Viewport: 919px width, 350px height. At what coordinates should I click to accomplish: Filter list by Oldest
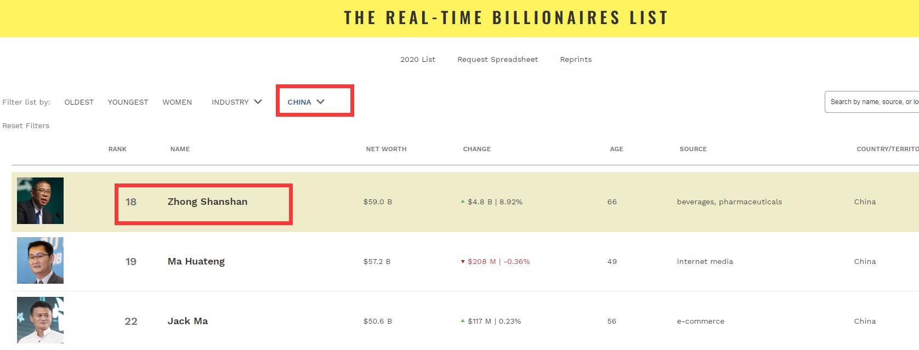[79, 102]
